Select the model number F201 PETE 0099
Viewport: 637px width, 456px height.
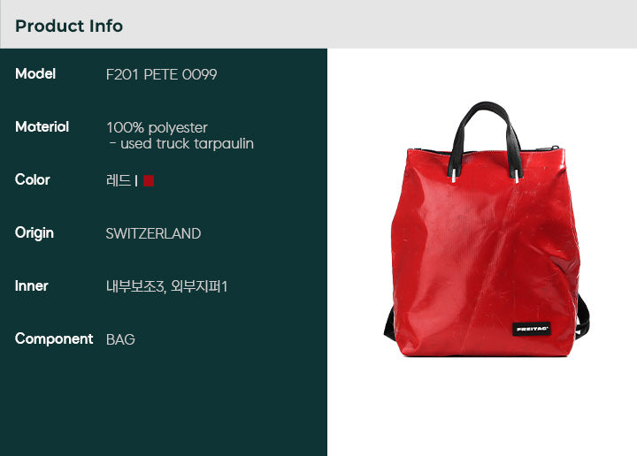coord(161,74)
